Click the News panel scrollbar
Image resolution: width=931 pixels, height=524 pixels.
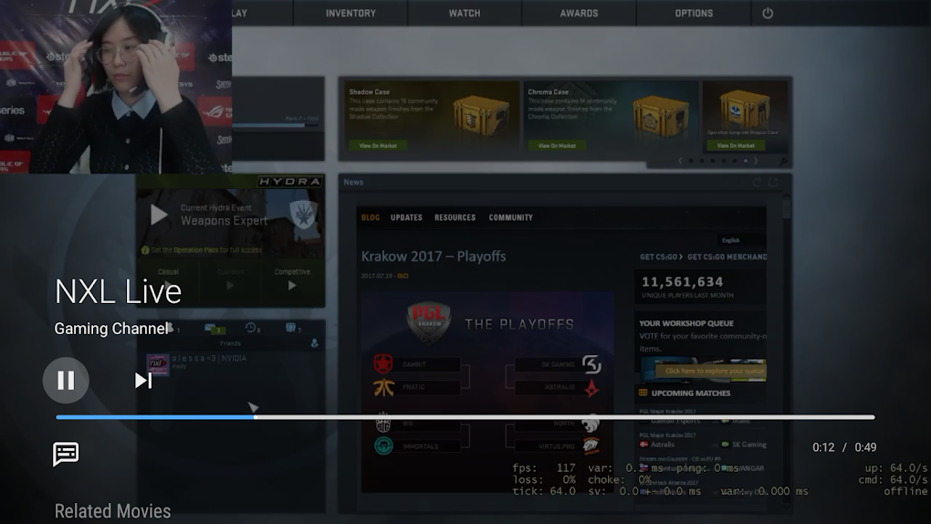pyautogui.click(x=786, y=209)
